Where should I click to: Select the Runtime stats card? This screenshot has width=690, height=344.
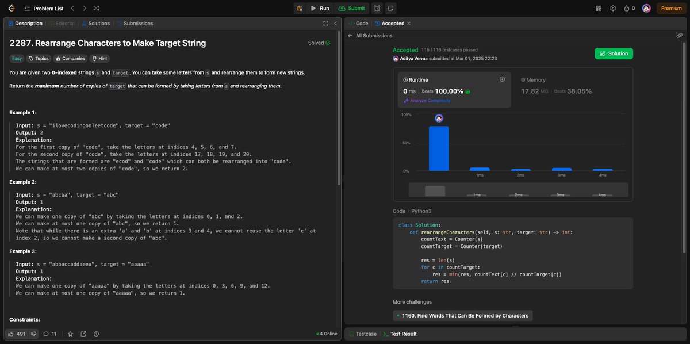pos(454,89)
